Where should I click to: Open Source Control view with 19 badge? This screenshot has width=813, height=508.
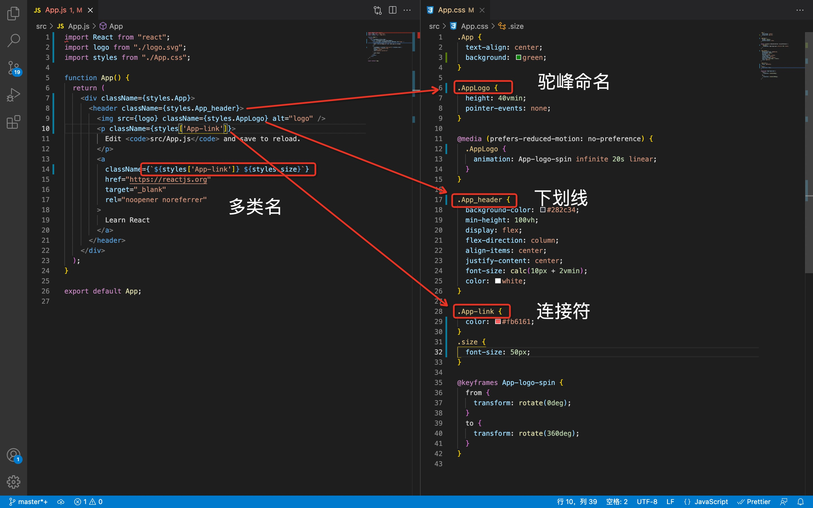coord(14,68)
